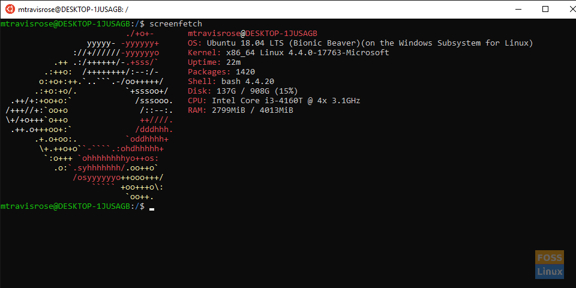Image resolution: width=576 pixels, height=288 pixels.
Task: Click the typed command screenfetch
Action: (x=176, y=24)
